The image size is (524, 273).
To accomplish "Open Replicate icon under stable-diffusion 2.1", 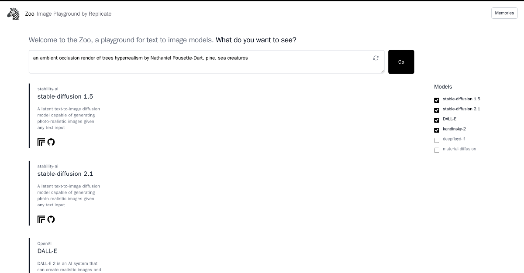I will 41,219.
